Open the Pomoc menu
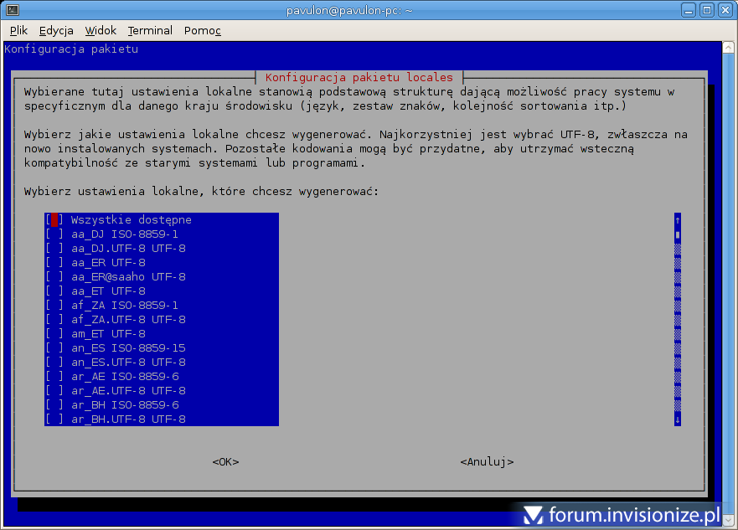Image resolution: width=738 pixels, height=530 pixels. click(203, 31)
